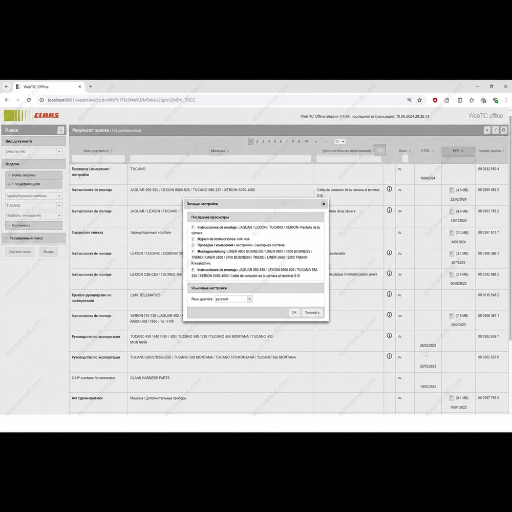Show info for Caffè TELEMATICS row
This screenshot has width=512, height=512.
[x=389, y=294]
